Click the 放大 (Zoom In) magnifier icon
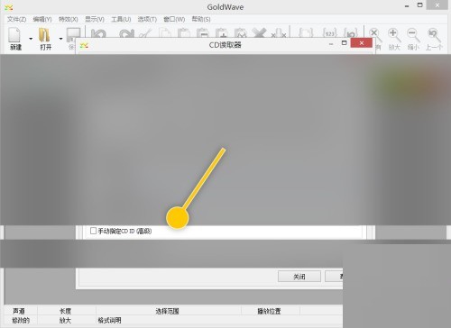 coord(394,35)
